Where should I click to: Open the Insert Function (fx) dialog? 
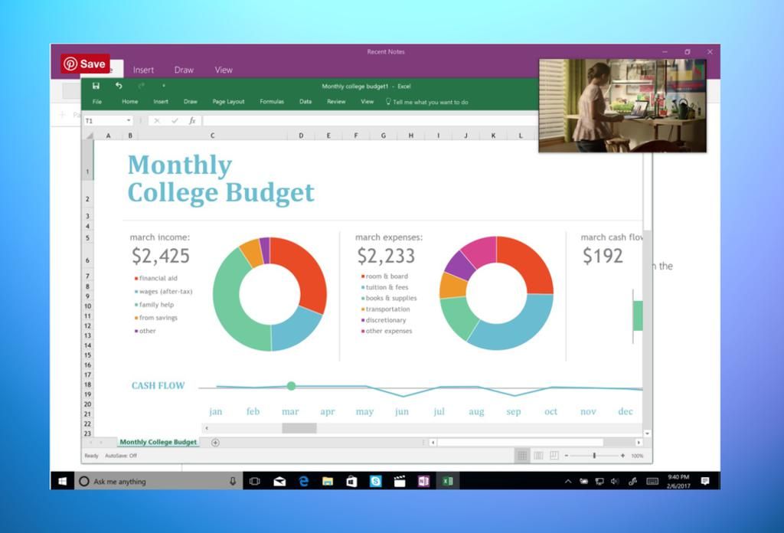pyautogui.click(x=191, y=120)
